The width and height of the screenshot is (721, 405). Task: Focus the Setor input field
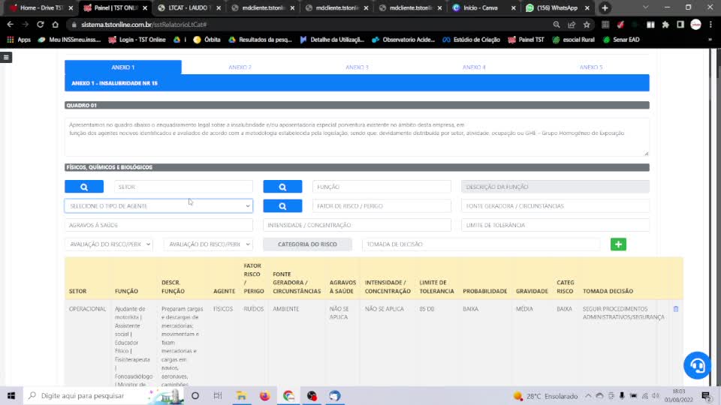click(183, 187)
